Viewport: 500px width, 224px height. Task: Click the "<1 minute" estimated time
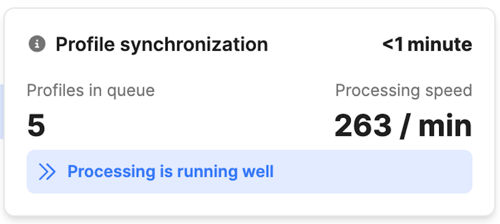click(x=427, y=45)
